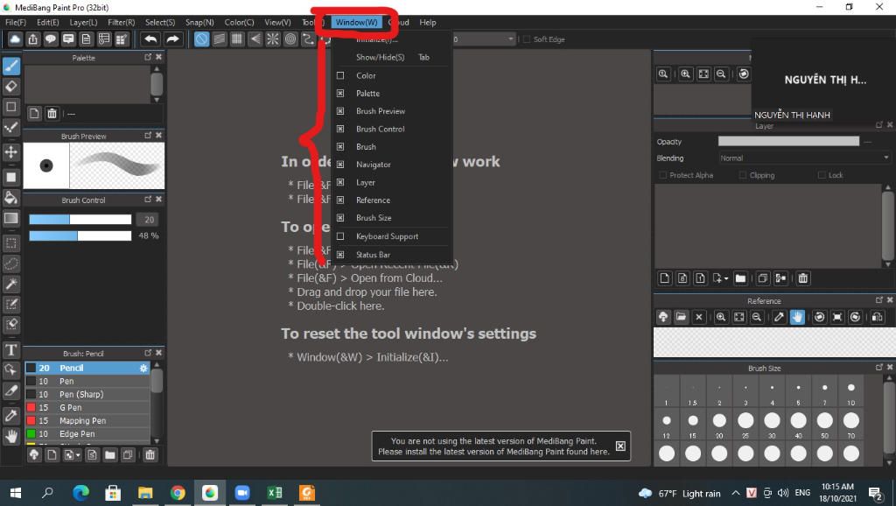This screenshot has width=896, height=506.
Task: Dismiss the update notification with X
Action: point(620,446)
